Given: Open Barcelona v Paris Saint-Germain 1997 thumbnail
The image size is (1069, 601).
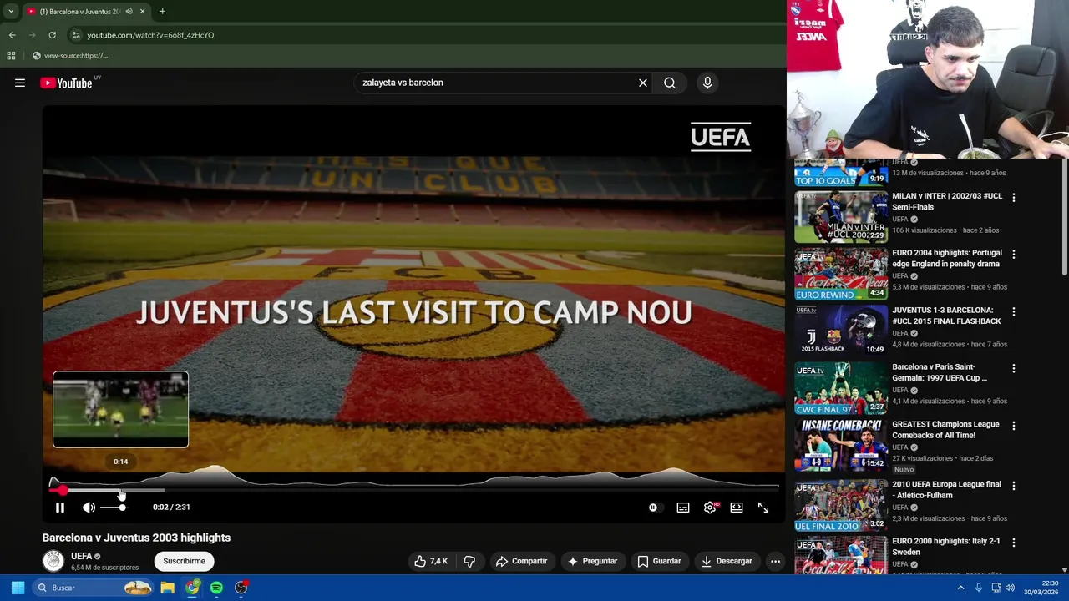Looking at the screenshot, I should 841,388.
